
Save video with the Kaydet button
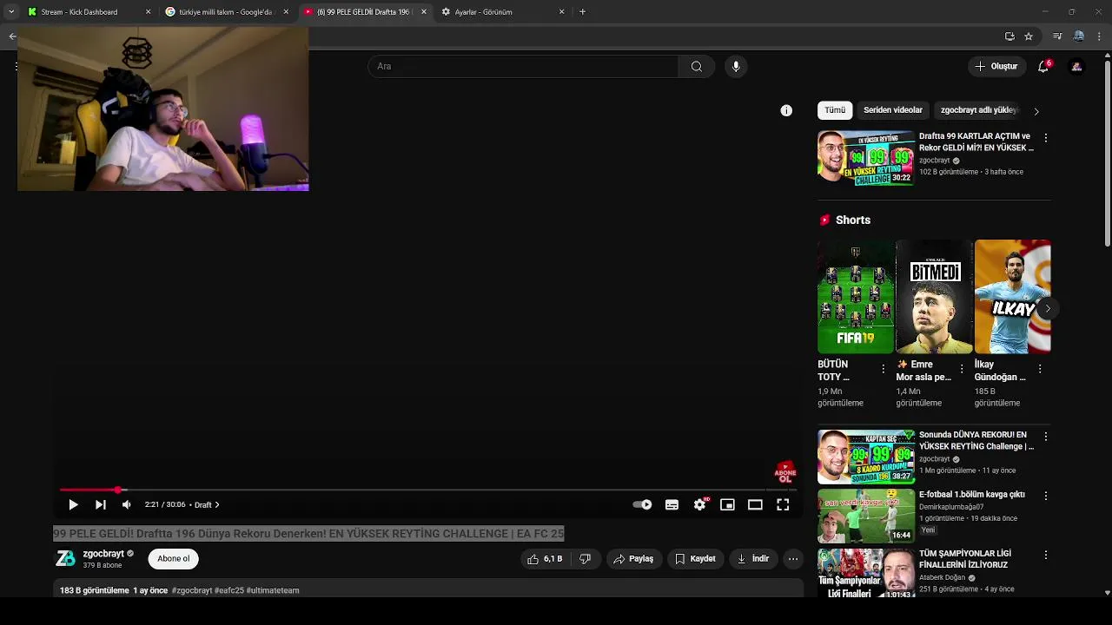(x=695, y=559)
